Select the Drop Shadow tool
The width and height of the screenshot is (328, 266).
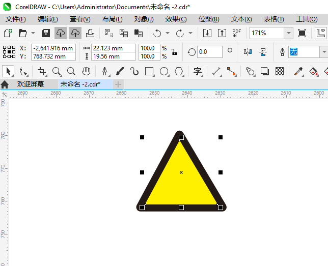pyautogui.click(x=265, y=72)
